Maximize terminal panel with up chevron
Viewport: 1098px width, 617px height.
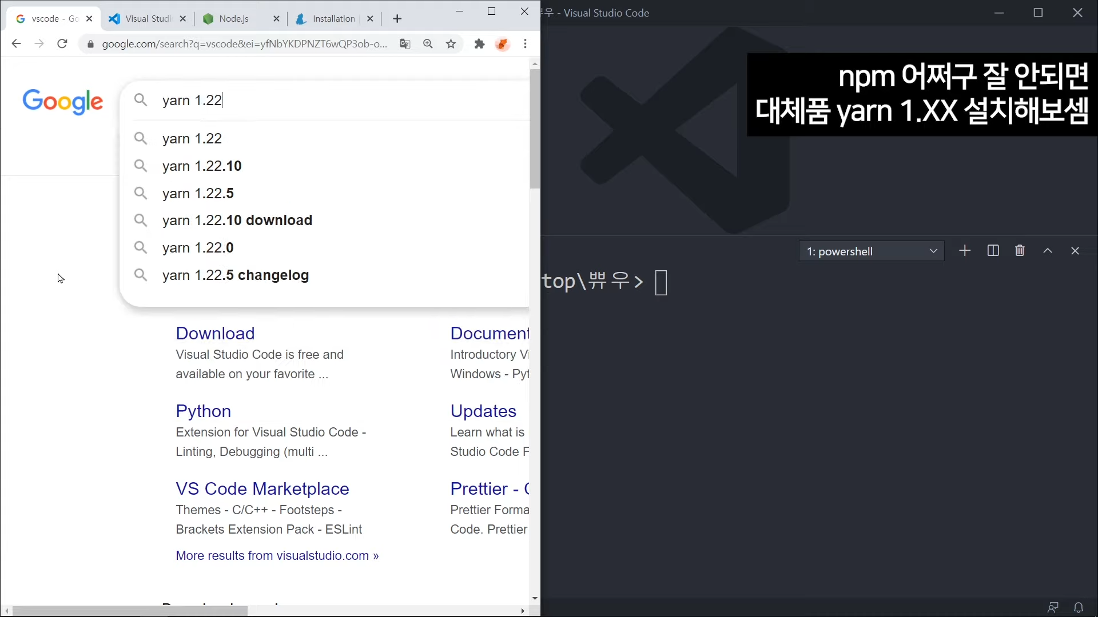click(x=1048, y=251)
